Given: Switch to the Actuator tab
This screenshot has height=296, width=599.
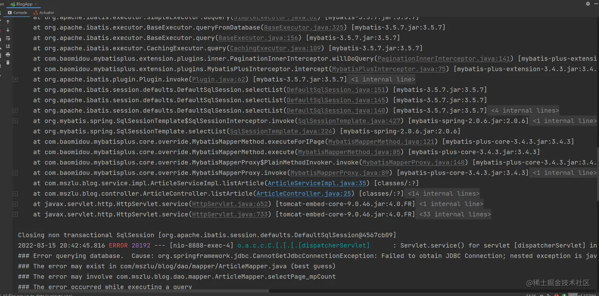Looking at the screenshot, I should (x=44, y=13).
